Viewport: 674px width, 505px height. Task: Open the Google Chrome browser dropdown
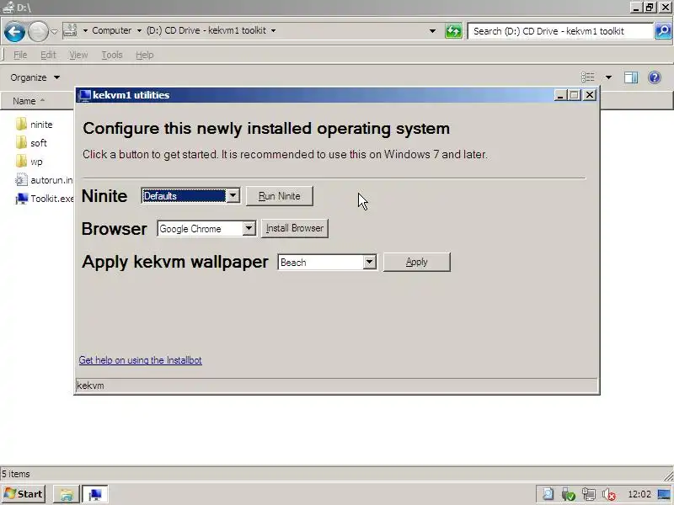pos(206,228)
